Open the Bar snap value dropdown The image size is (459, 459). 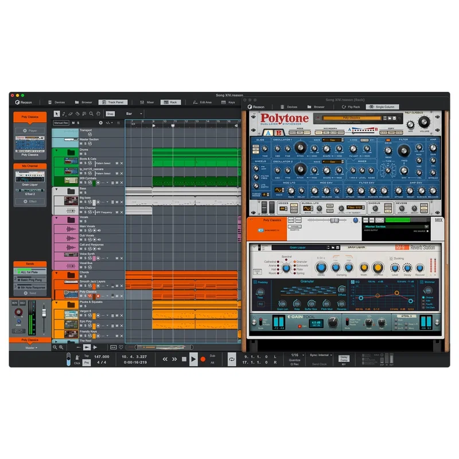pos(134,114)
